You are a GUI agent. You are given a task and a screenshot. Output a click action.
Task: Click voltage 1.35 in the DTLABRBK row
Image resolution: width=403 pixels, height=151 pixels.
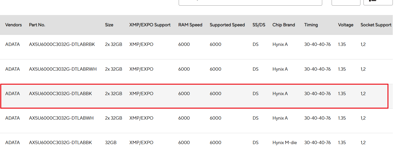342,44
